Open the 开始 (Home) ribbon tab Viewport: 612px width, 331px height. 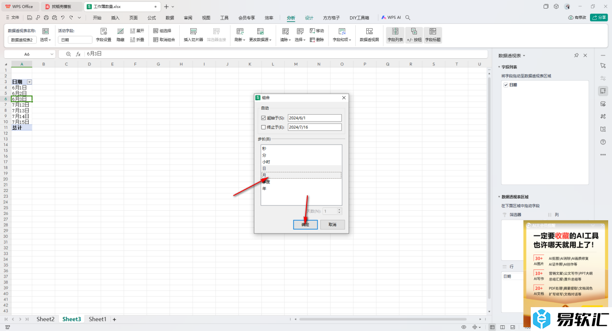[97, 18]
